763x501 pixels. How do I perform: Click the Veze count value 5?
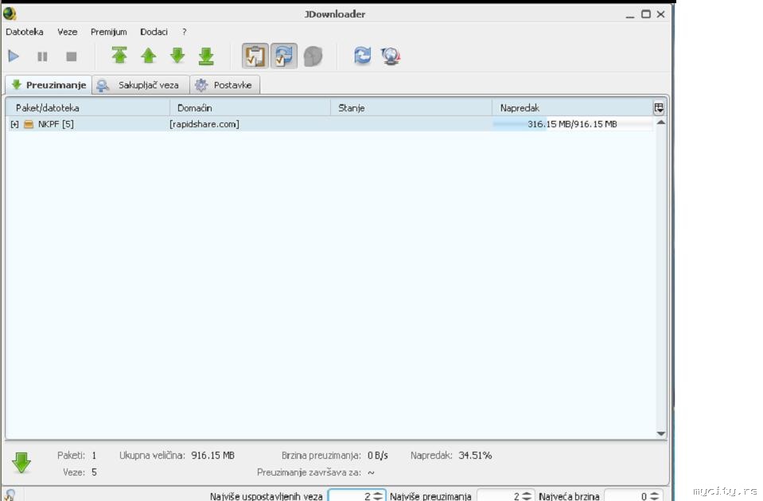pyautogui.click(x=94, y=472)
